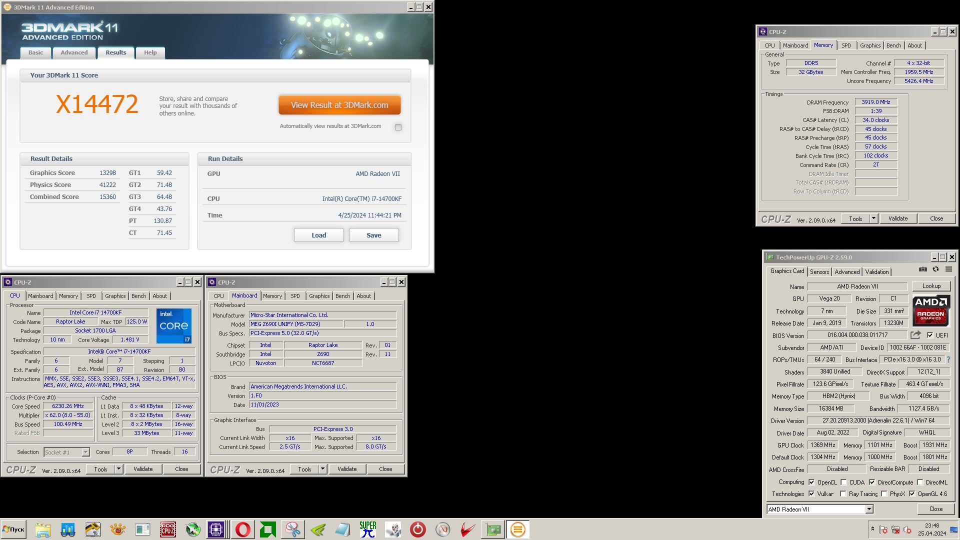Click the Driver Version field in GPU-Z

(879, 420)
